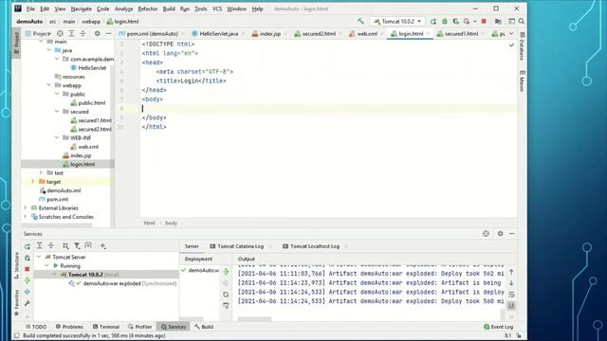This screenshot has width=607, height=341.
Task: Collapse the secured folder in project tree
Action: (57, 112)
